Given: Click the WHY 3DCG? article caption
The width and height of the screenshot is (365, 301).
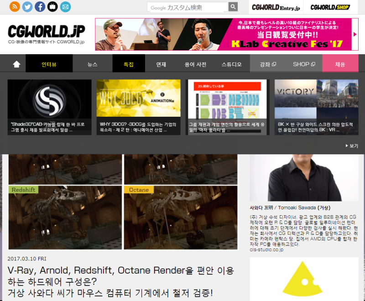Looking at the screenshot, I should coord(138,127).
